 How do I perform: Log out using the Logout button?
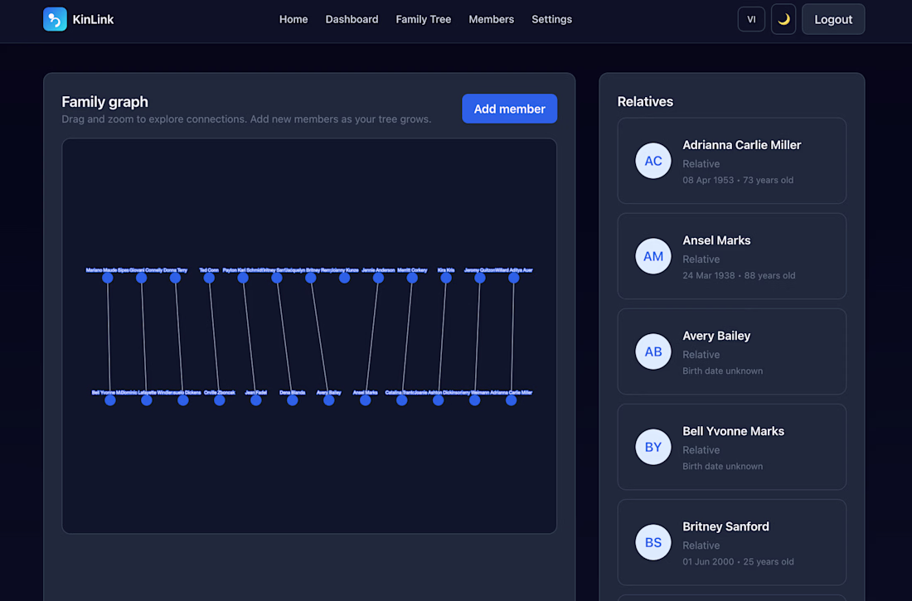[x=833, y=19]
